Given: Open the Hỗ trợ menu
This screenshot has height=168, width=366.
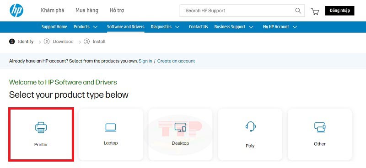Looking at the screenshot, I should 117,10.
